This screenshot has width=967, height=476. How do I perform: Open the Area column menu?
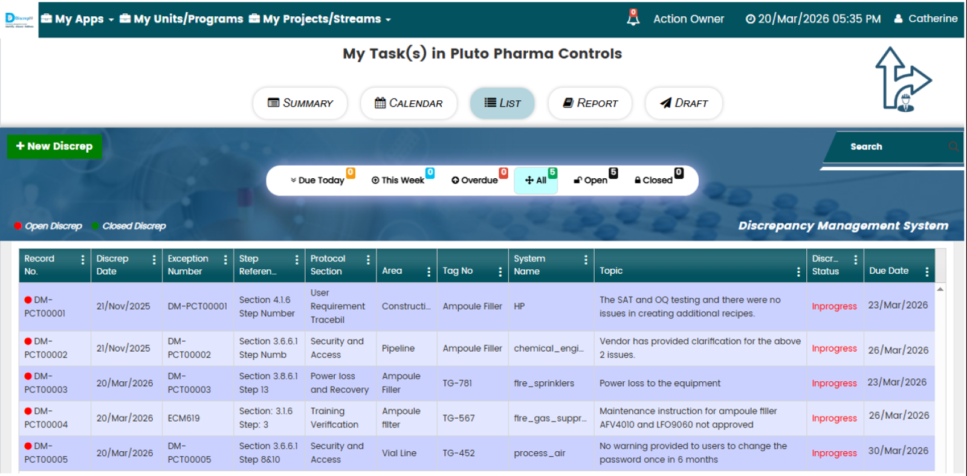pyautogui.click(x=429, y=272)
